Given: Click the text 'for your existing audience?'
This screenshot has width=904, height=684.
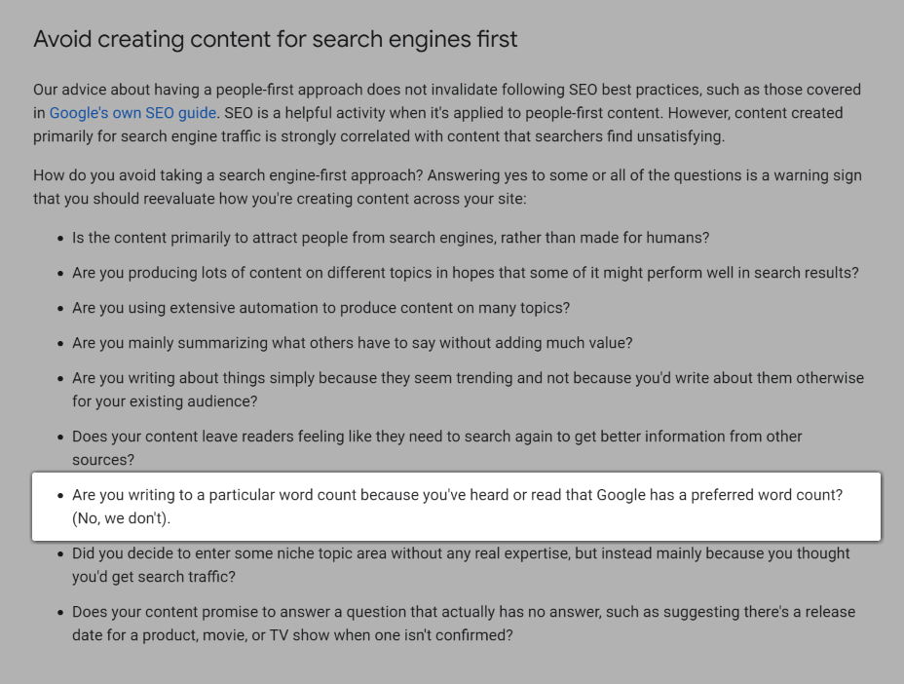Looking at the screenshot, I should click(164, 401).
